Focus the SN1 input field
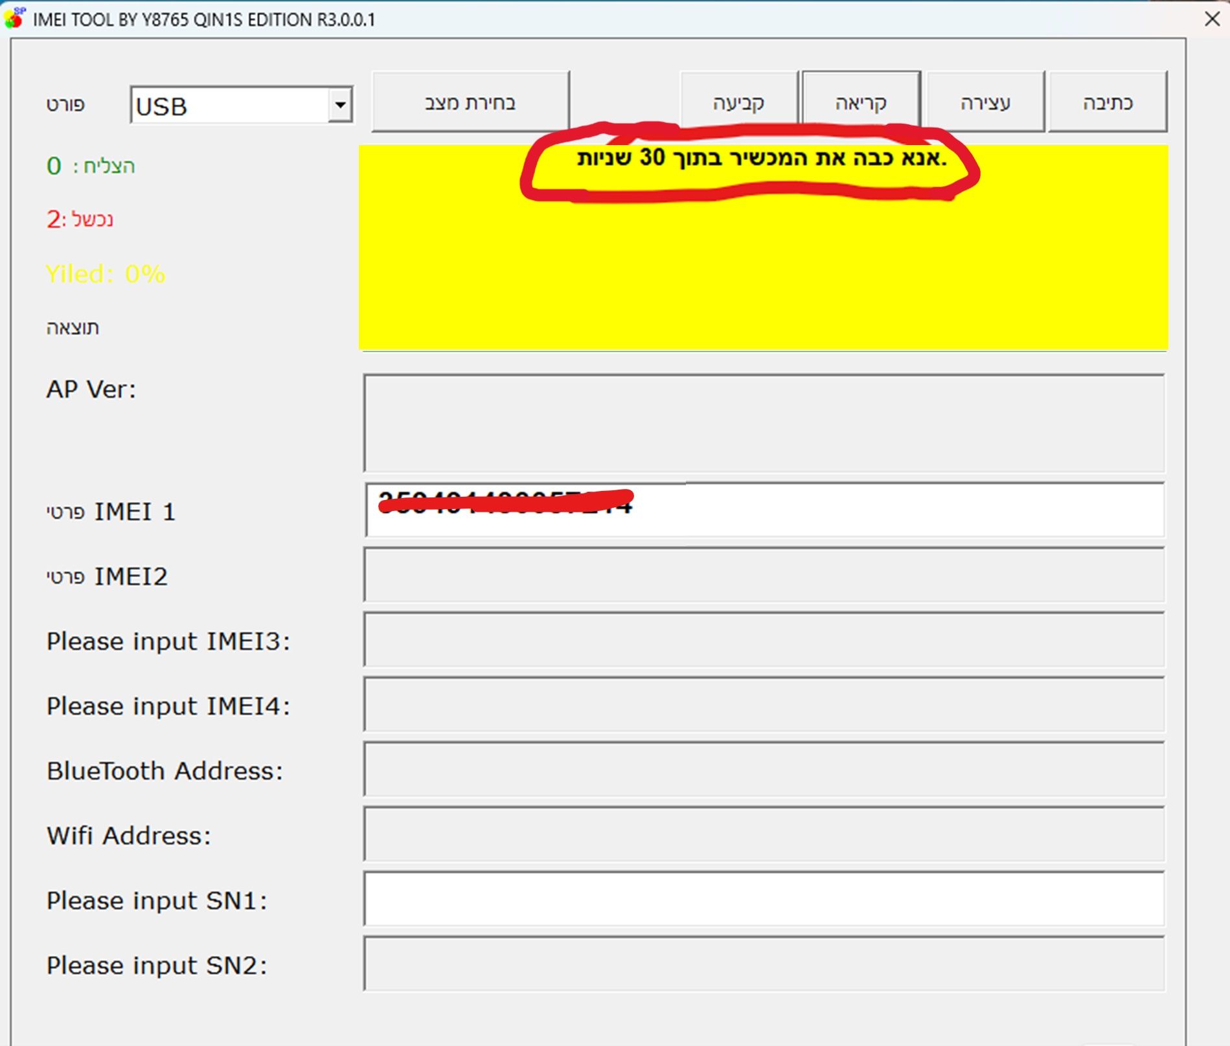 (763, 899)
